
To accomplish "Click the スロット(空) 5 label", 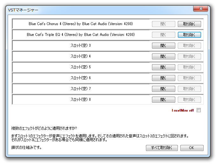I will [81, 67].
